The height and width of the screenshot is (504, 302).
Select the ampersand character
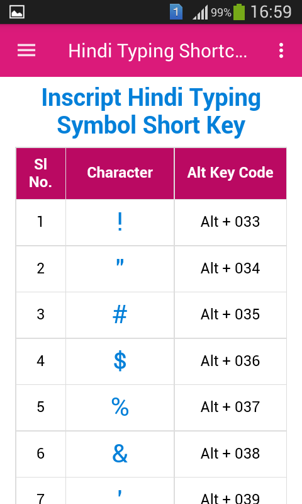pyautogui.click(x=120, y=454)
